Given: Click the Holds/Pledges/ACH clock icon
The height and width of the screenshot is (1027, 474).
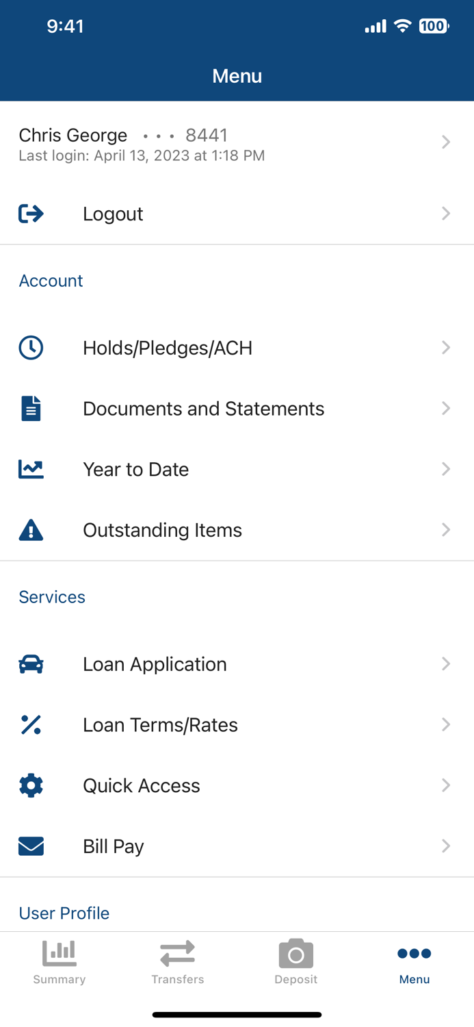Looking at the screenshot, I should pos(31,348).
